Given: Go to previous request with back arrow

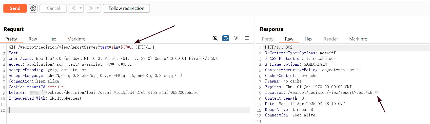Looking at the screenshot, I should [x=74, y=8].
